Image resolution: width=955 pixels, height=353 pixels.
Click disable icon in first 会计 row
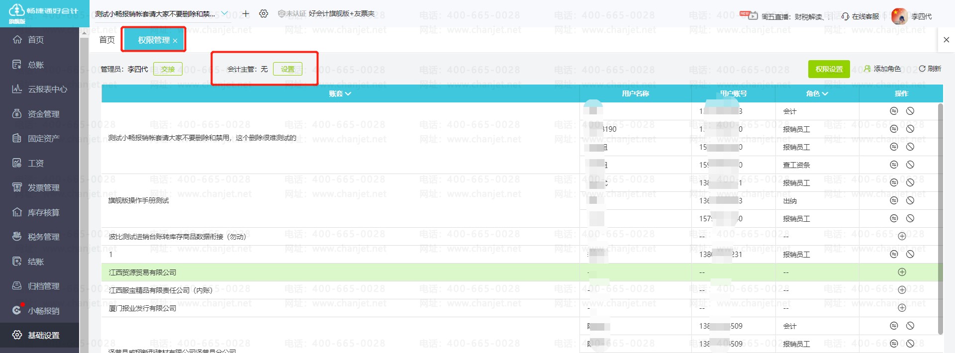click(x=910, y=111)
